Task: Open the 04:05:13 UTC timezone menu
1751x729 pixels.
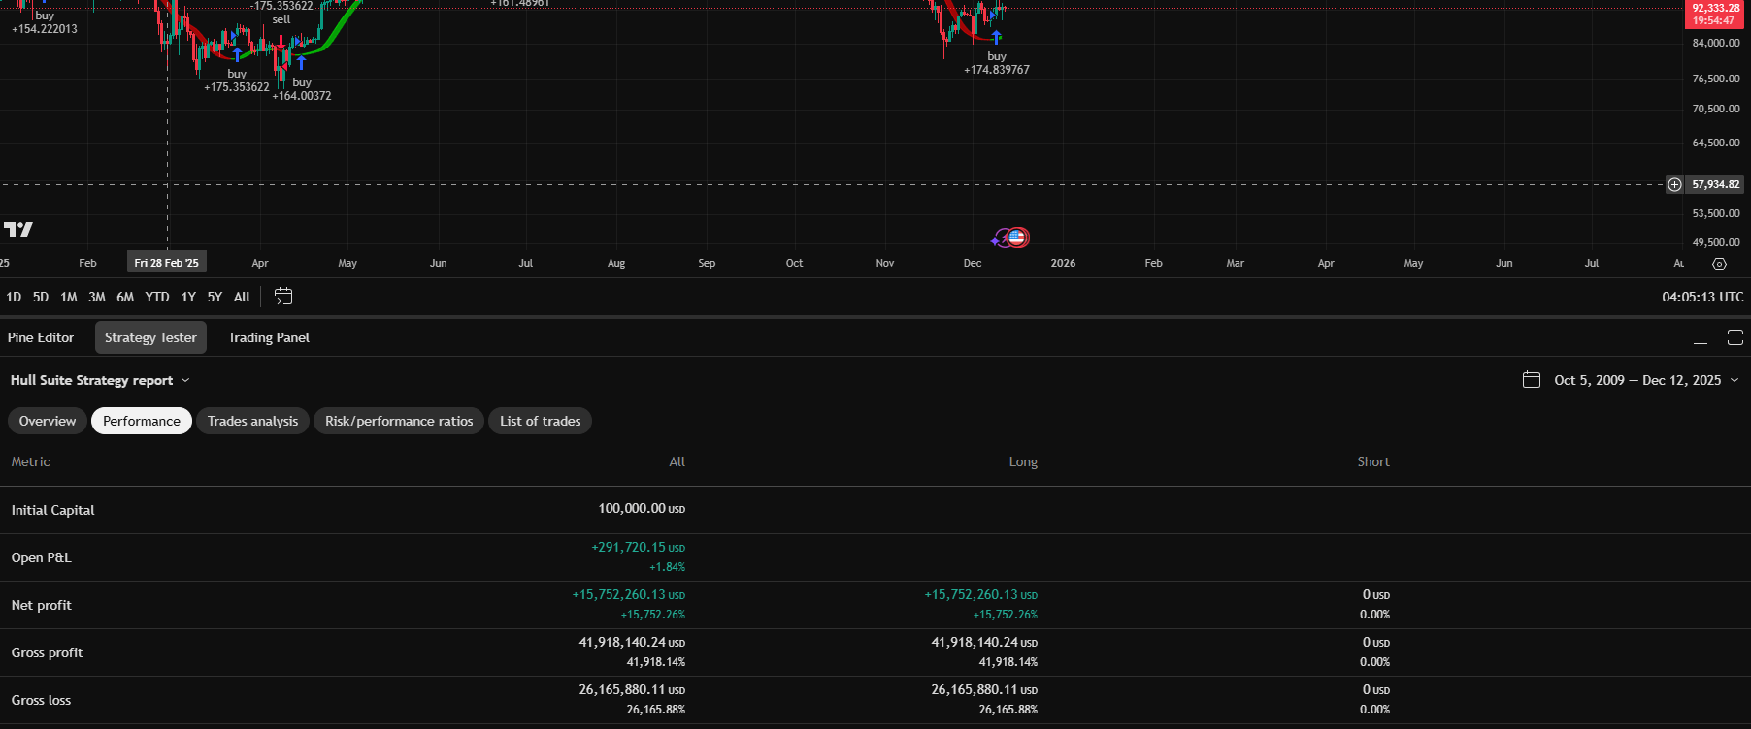Action: point(1702,297)
